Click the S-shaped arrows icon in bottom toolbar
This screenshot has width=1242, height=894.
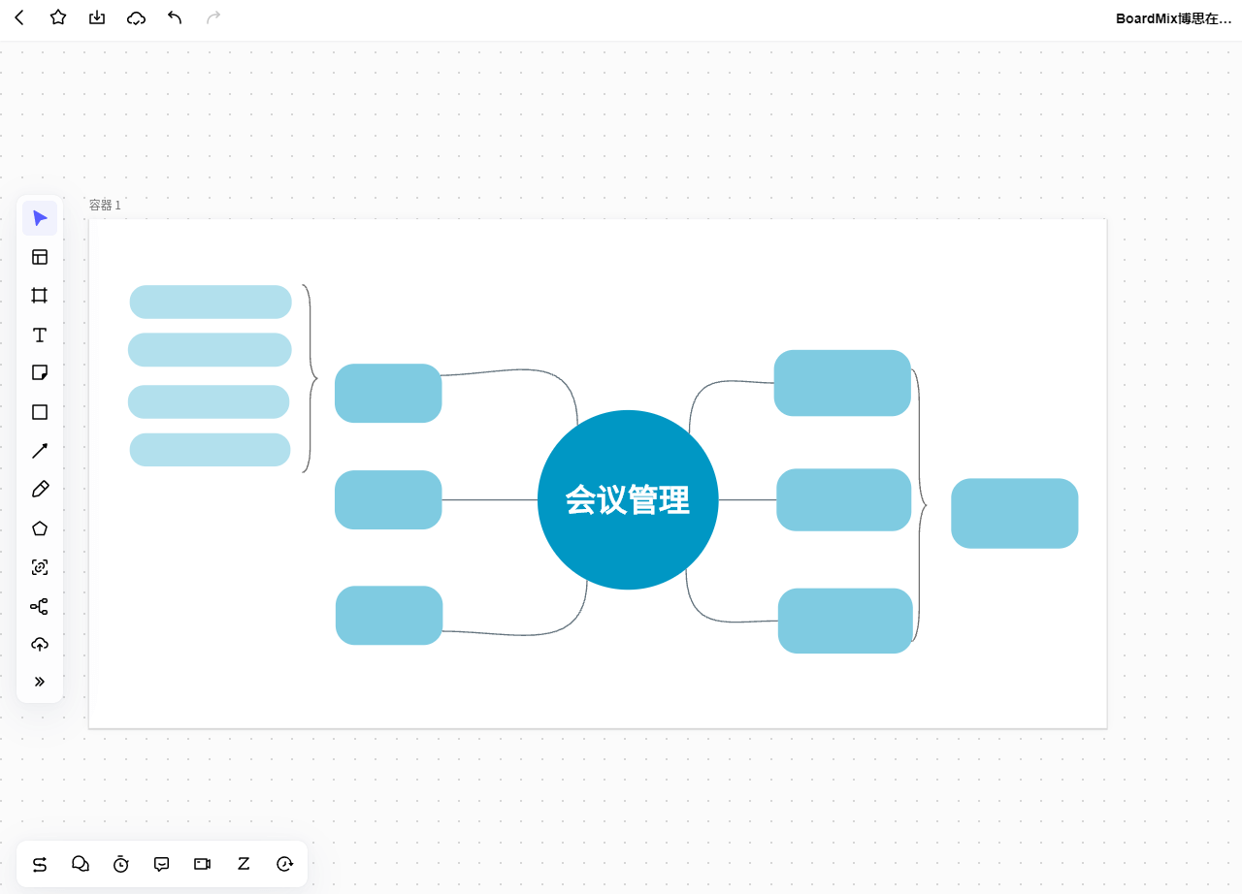40,864
